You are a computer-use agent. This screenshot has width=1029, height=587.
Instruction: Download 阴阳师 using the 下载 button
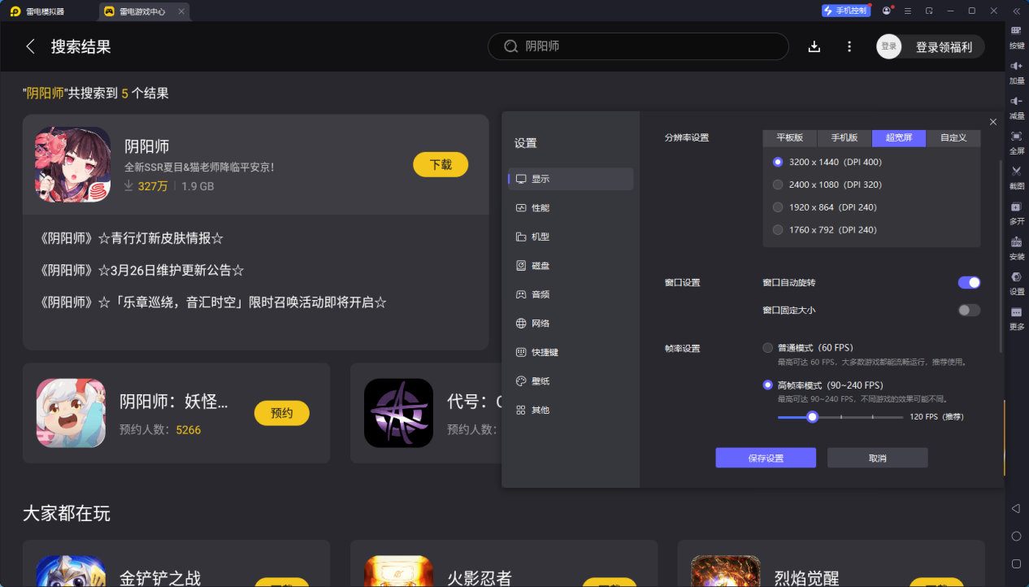[440, 164]
